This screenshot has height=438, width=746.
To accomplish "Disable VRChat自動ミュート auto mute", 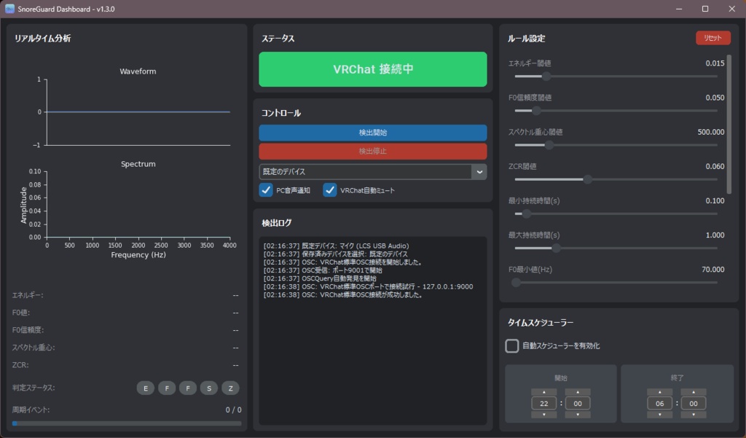I will (330, 190).
